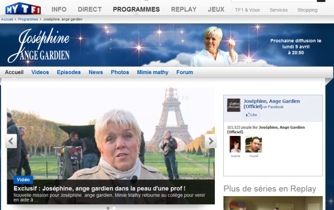Show the next carousel slide

pyautogui.click(x=210, y=141)
